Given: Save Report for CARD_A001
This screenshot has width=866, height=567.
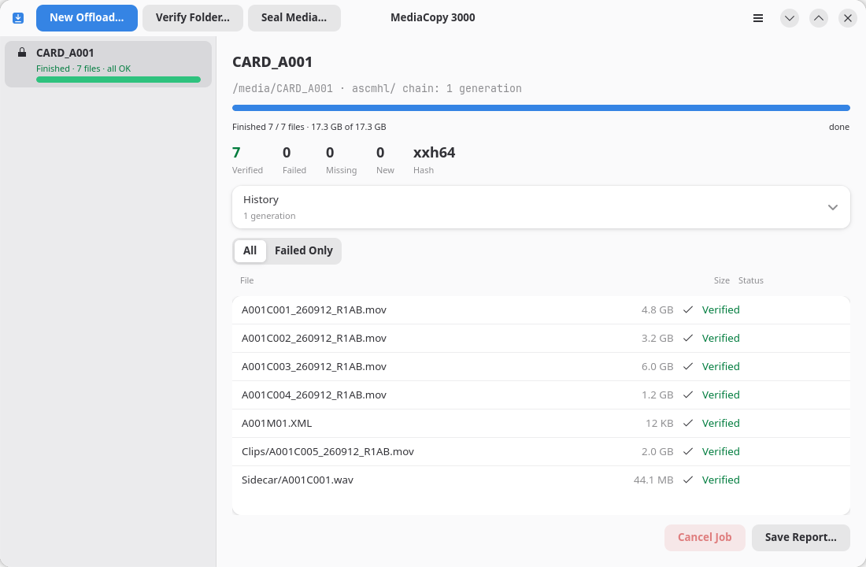Looking at the screenshot, I should 801,538.
